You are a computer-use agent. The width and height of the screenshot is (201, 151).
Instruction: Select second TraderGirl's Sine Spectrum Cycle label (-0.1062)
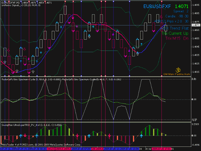[92, 80]
